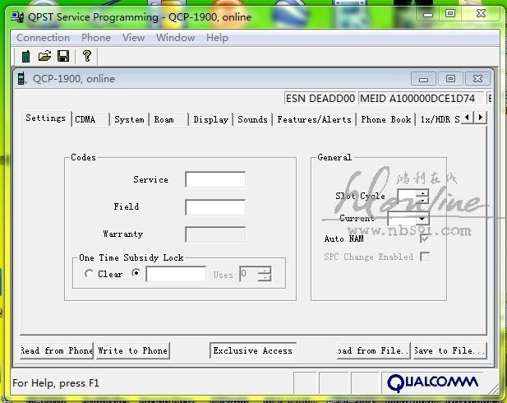
Task: Open the View menu
Action: 133,38
